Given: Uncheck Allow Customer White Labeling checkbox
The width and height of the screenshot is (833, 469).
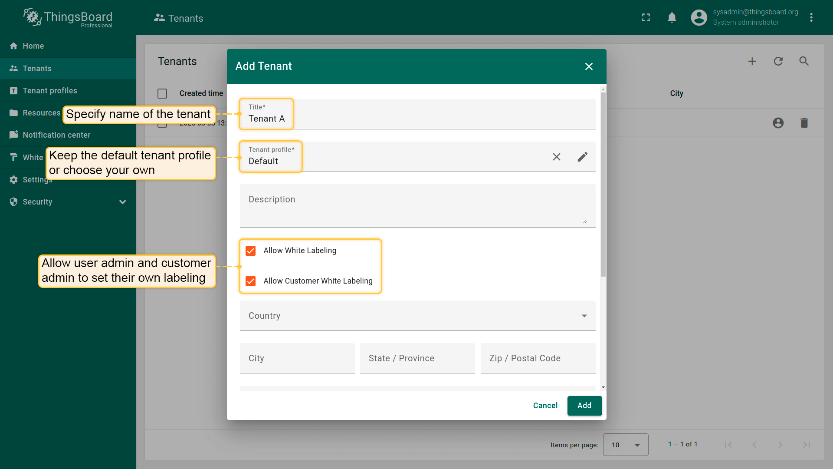Looking at the screenshot, I should tap(251, 281).
